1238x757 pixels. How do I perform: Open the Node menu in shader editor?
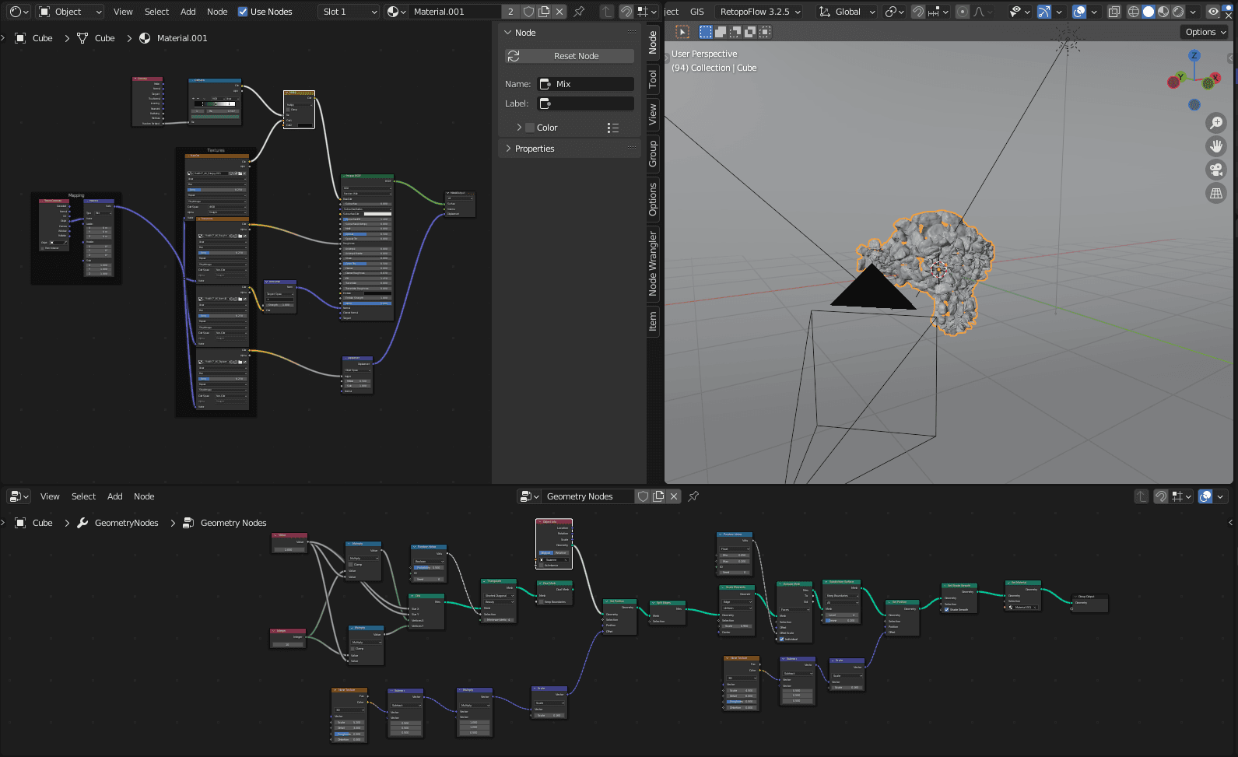(217, 12)
